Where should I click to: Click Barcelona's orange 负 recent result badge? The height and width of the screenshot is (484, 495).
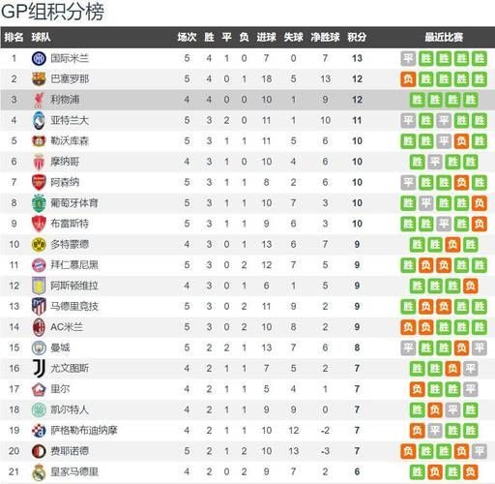tap(408, 79)
